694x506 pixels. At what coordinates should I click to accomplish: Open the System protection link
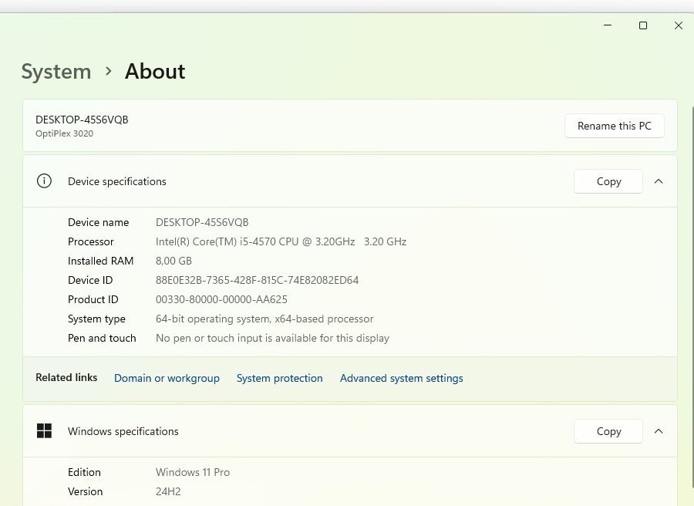(x=279, y=378)
